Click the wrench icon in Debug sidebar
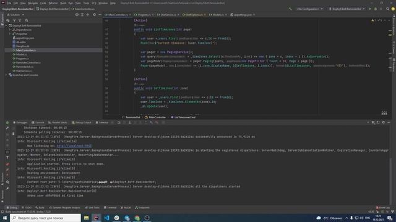Viewport: 396px width, 222px height. pos(7,128)
